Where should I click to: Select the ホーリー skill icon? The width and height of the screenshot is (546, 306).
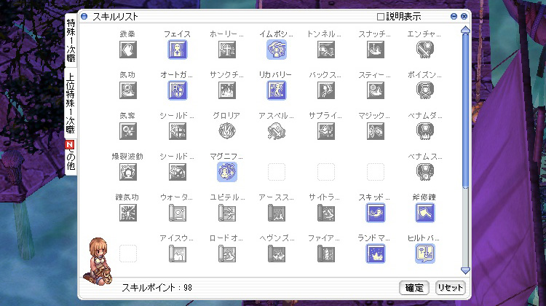pyautogui.click(x=226, y=50)
